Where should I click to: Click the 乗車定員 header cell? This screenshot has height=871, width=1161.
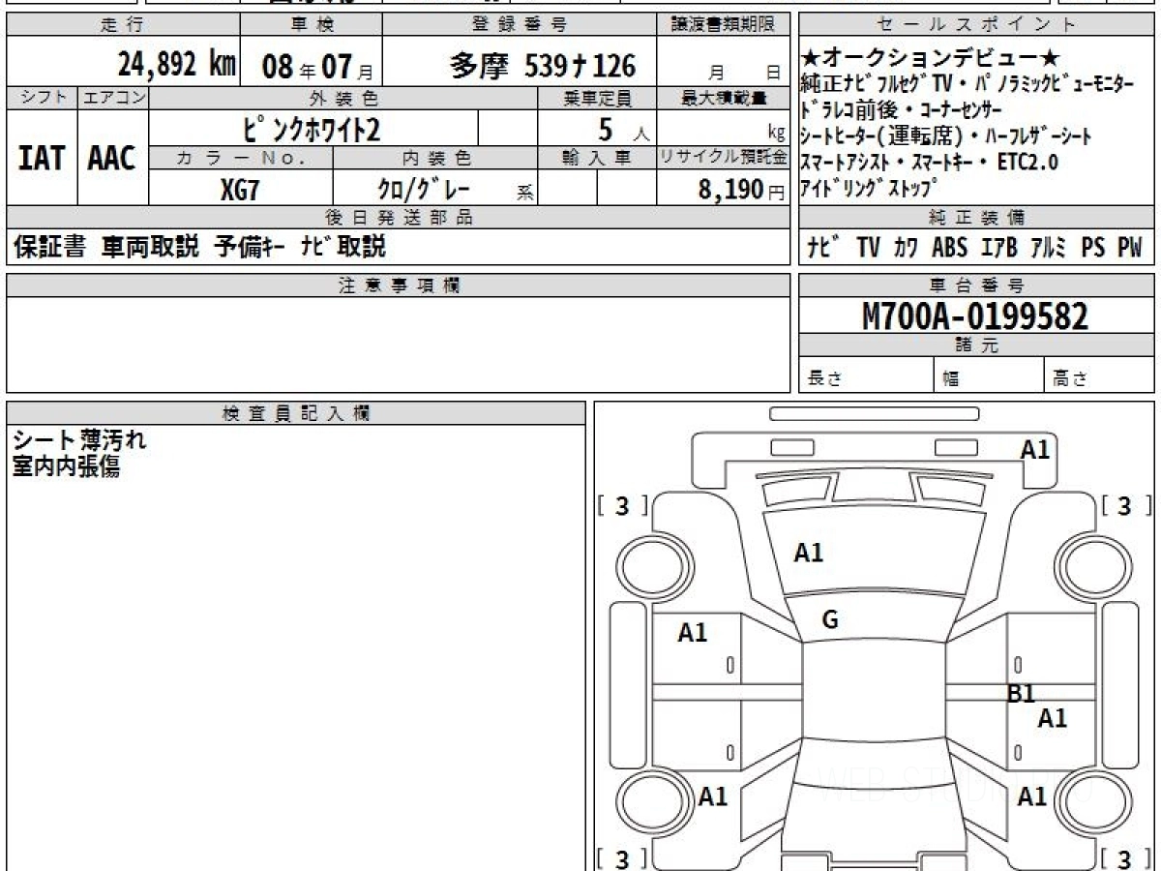(597, 98)
